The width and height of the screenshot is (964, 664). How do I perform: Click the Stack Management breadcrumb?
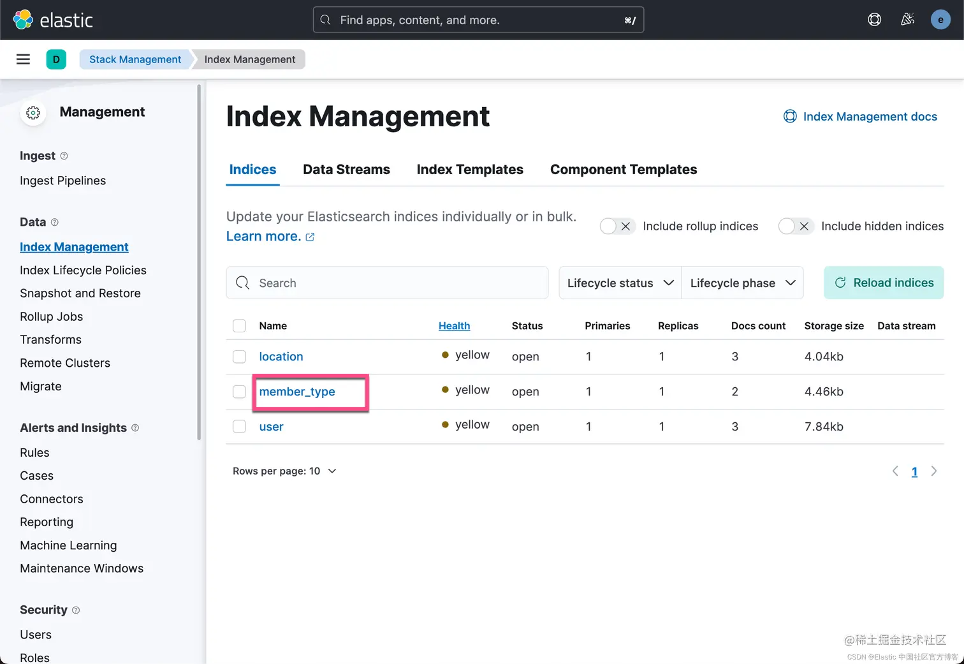point(135,59)
